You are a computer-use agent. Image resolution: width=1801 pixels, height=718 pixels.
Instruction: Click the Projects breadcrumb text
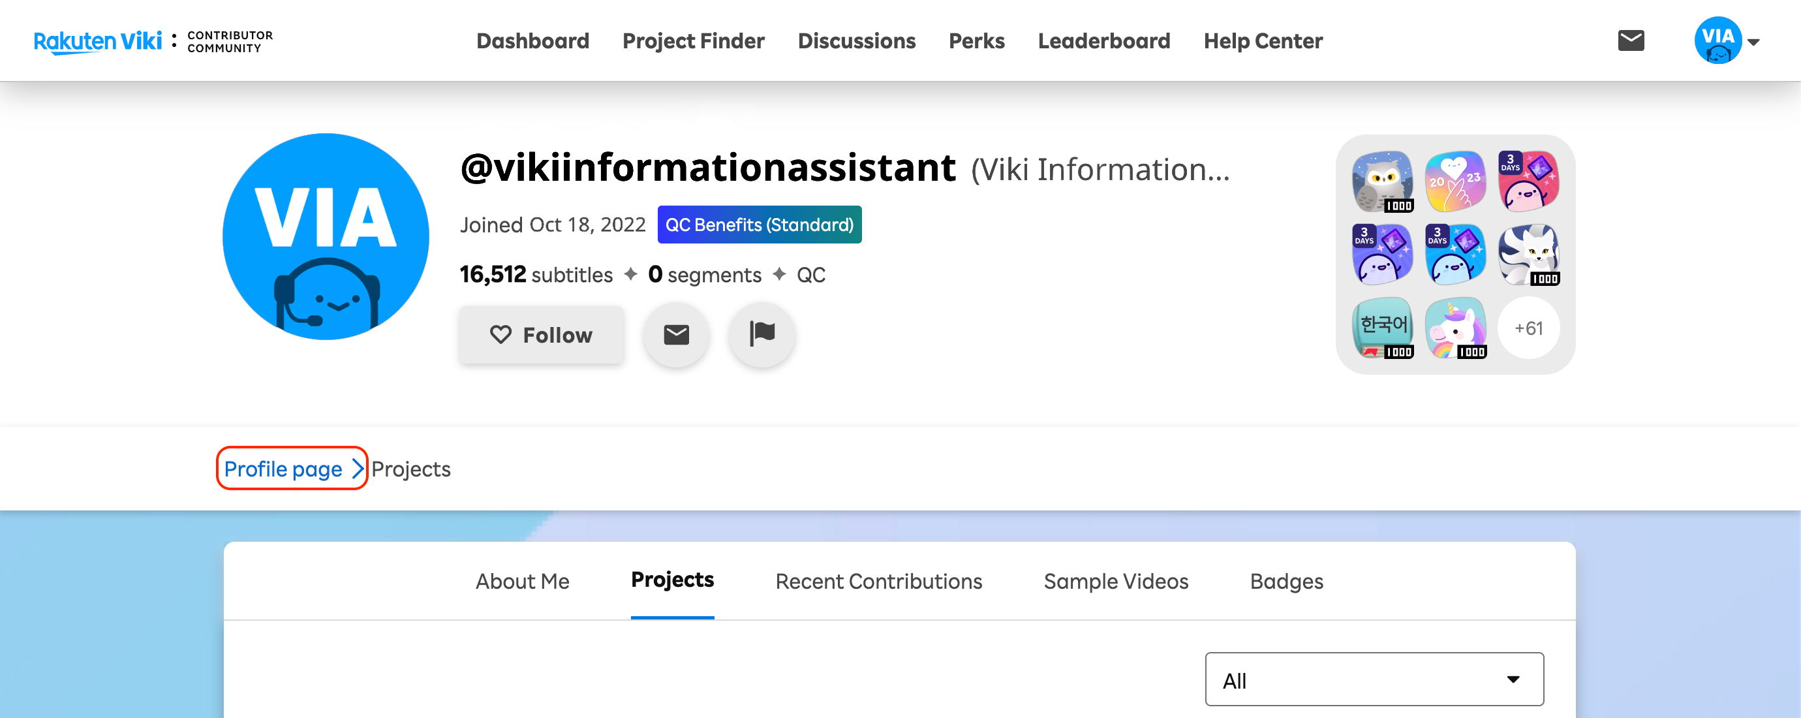tap(410, 469)
